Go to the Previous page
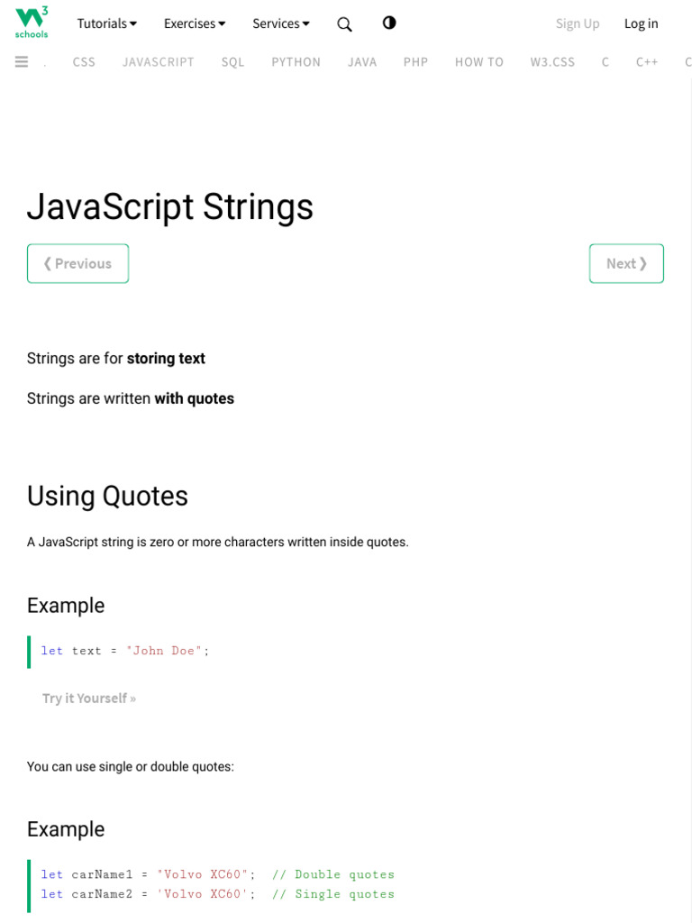 [78, 263]
